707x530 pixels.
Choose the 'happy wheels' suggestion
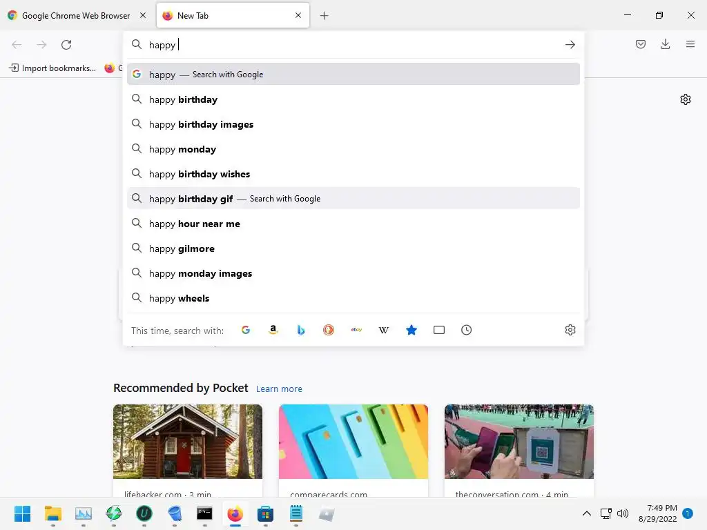click(x=353, y=298)
